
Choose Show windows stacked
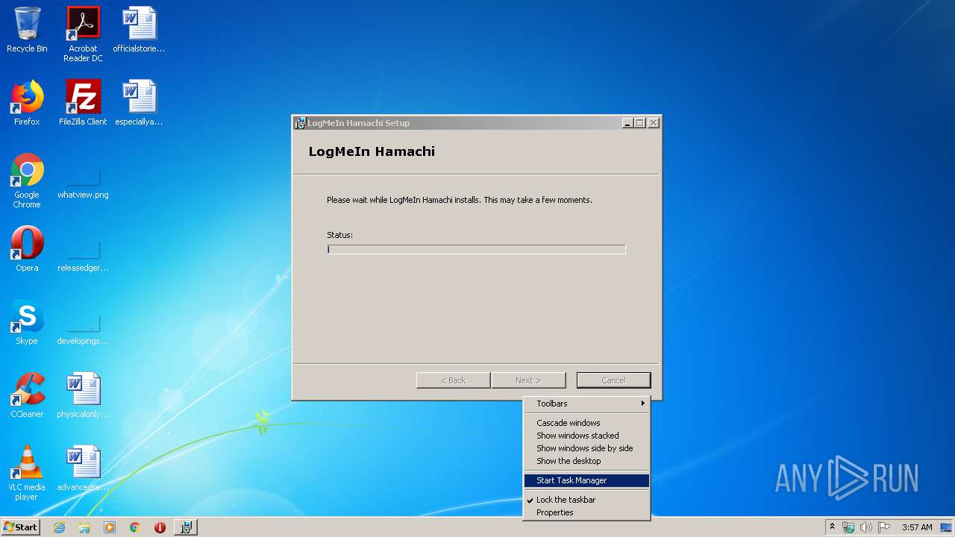point(586,436)
